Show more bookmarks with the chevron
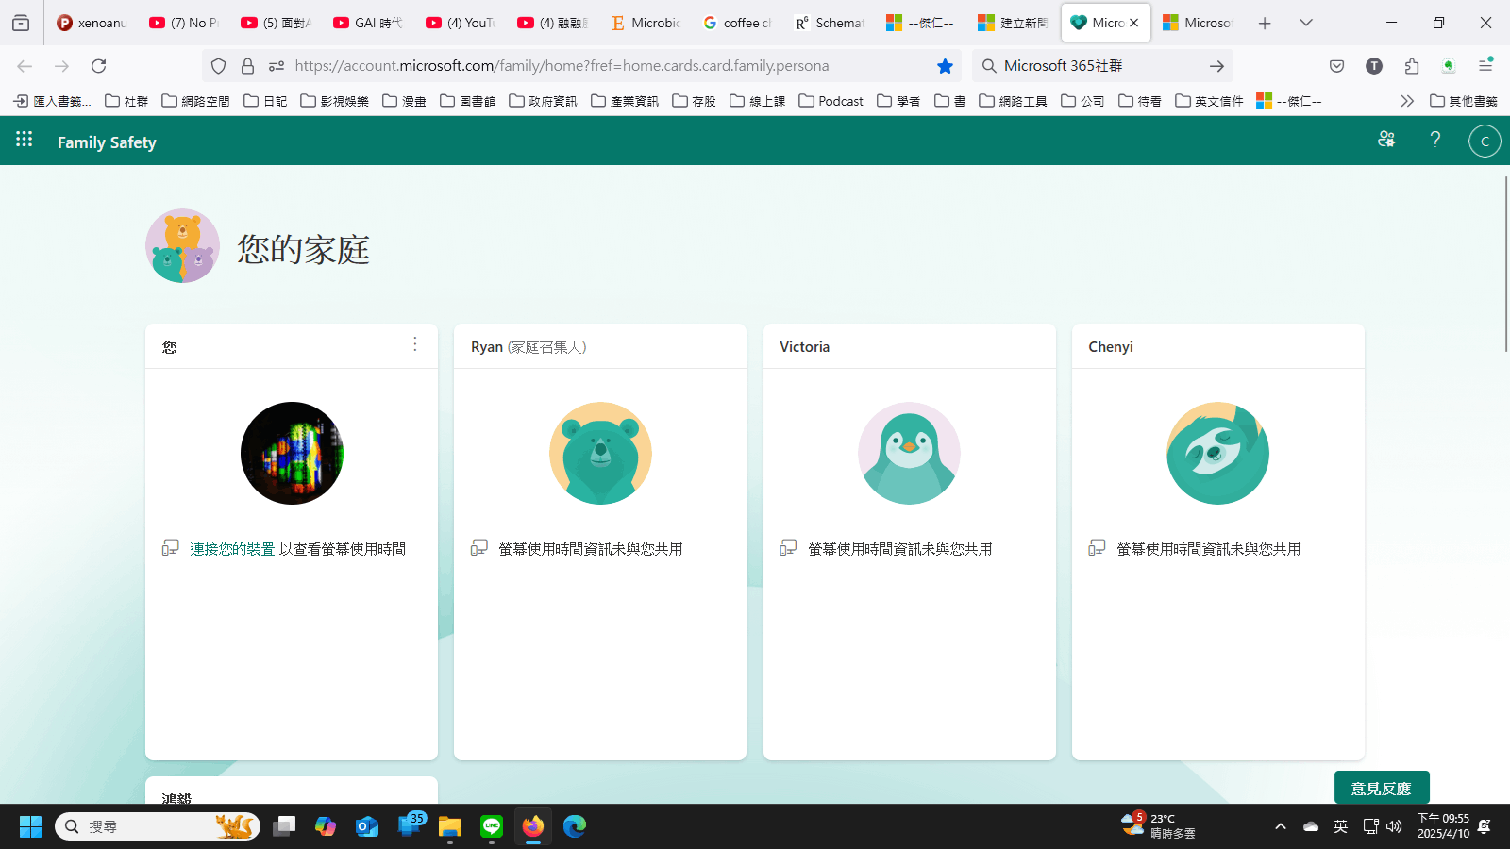Viewport: 1510px width, 849px height. pos(1407,101)
